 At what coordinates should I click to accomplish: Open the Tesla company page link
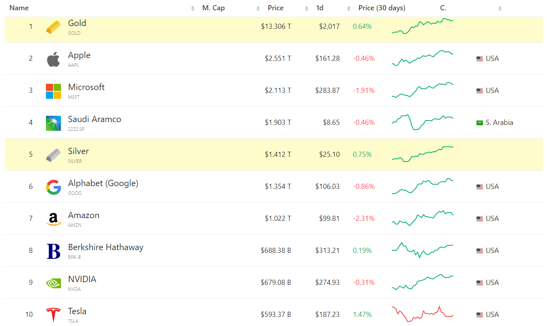77,311
